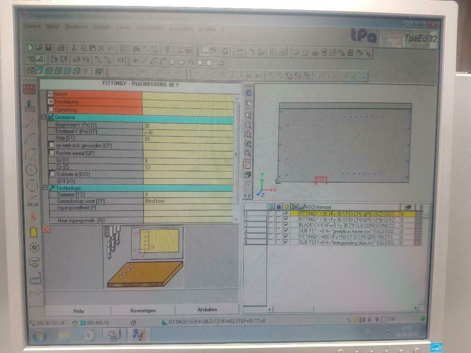Image resolution: width=471 pixels, height=353 pixels.
Task: Collapse the Geometrie section
Action: point(44,117)
